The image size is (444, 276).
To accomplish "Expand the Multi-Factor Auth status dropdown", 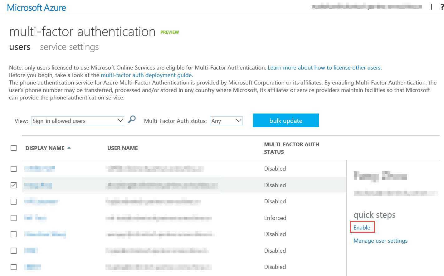I will click(226, 121).
